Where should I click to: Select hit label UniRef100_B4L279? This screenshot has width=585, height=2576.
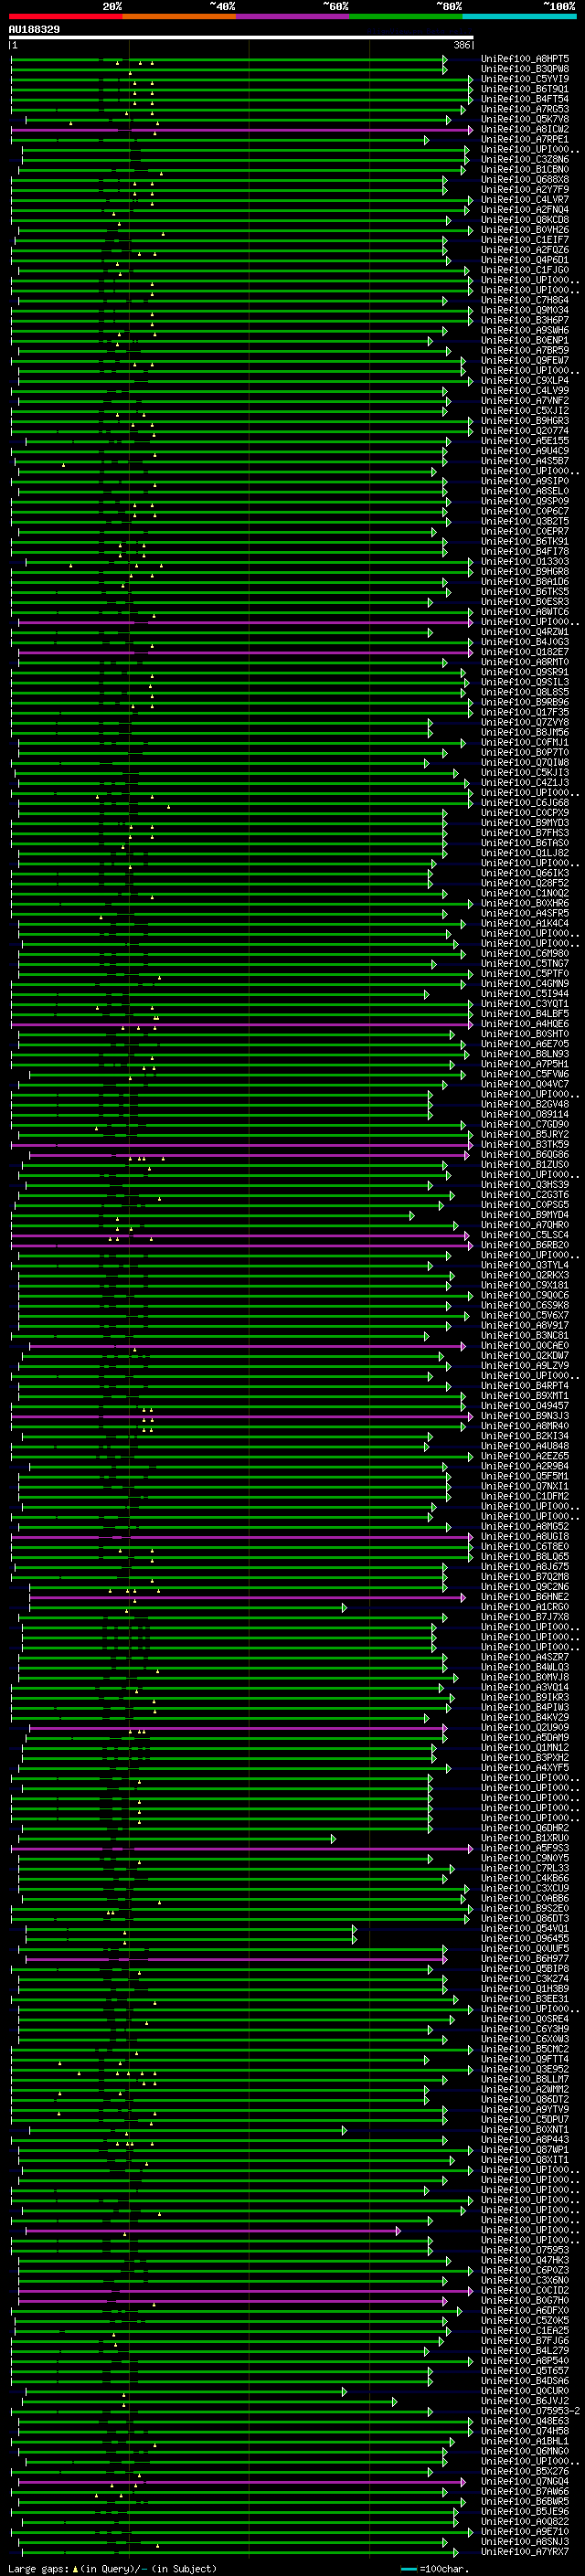[x=525, y=2351]
